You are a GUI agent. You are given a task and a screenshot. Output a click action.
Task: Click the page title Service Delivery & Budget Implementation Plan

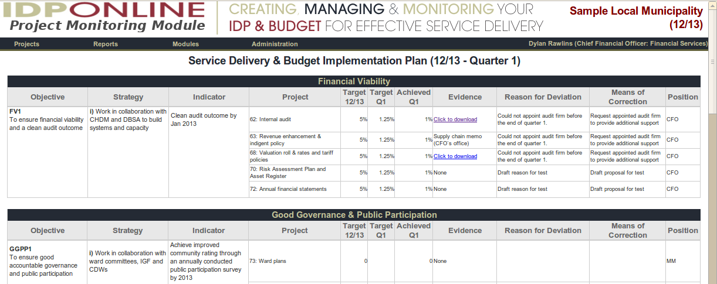pyautogui.click(x=354, y=61)
